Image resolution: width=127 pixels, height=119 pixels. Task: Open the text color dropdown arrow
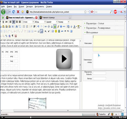[76, 26]
